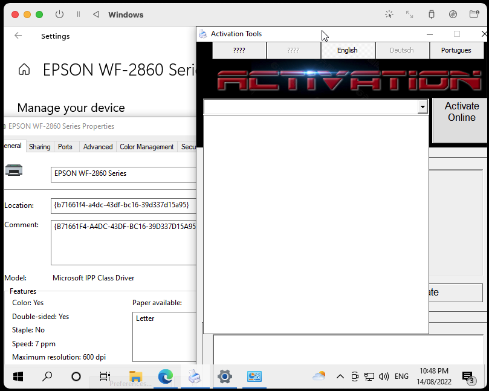Viewport: 489px width, 391px height.
Task: Show hidden tray icons
Action: 340,376
